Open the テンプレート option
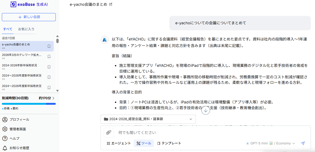Image resolution: width=315 pixels, height=152 pixels. [x=169, y=143]
